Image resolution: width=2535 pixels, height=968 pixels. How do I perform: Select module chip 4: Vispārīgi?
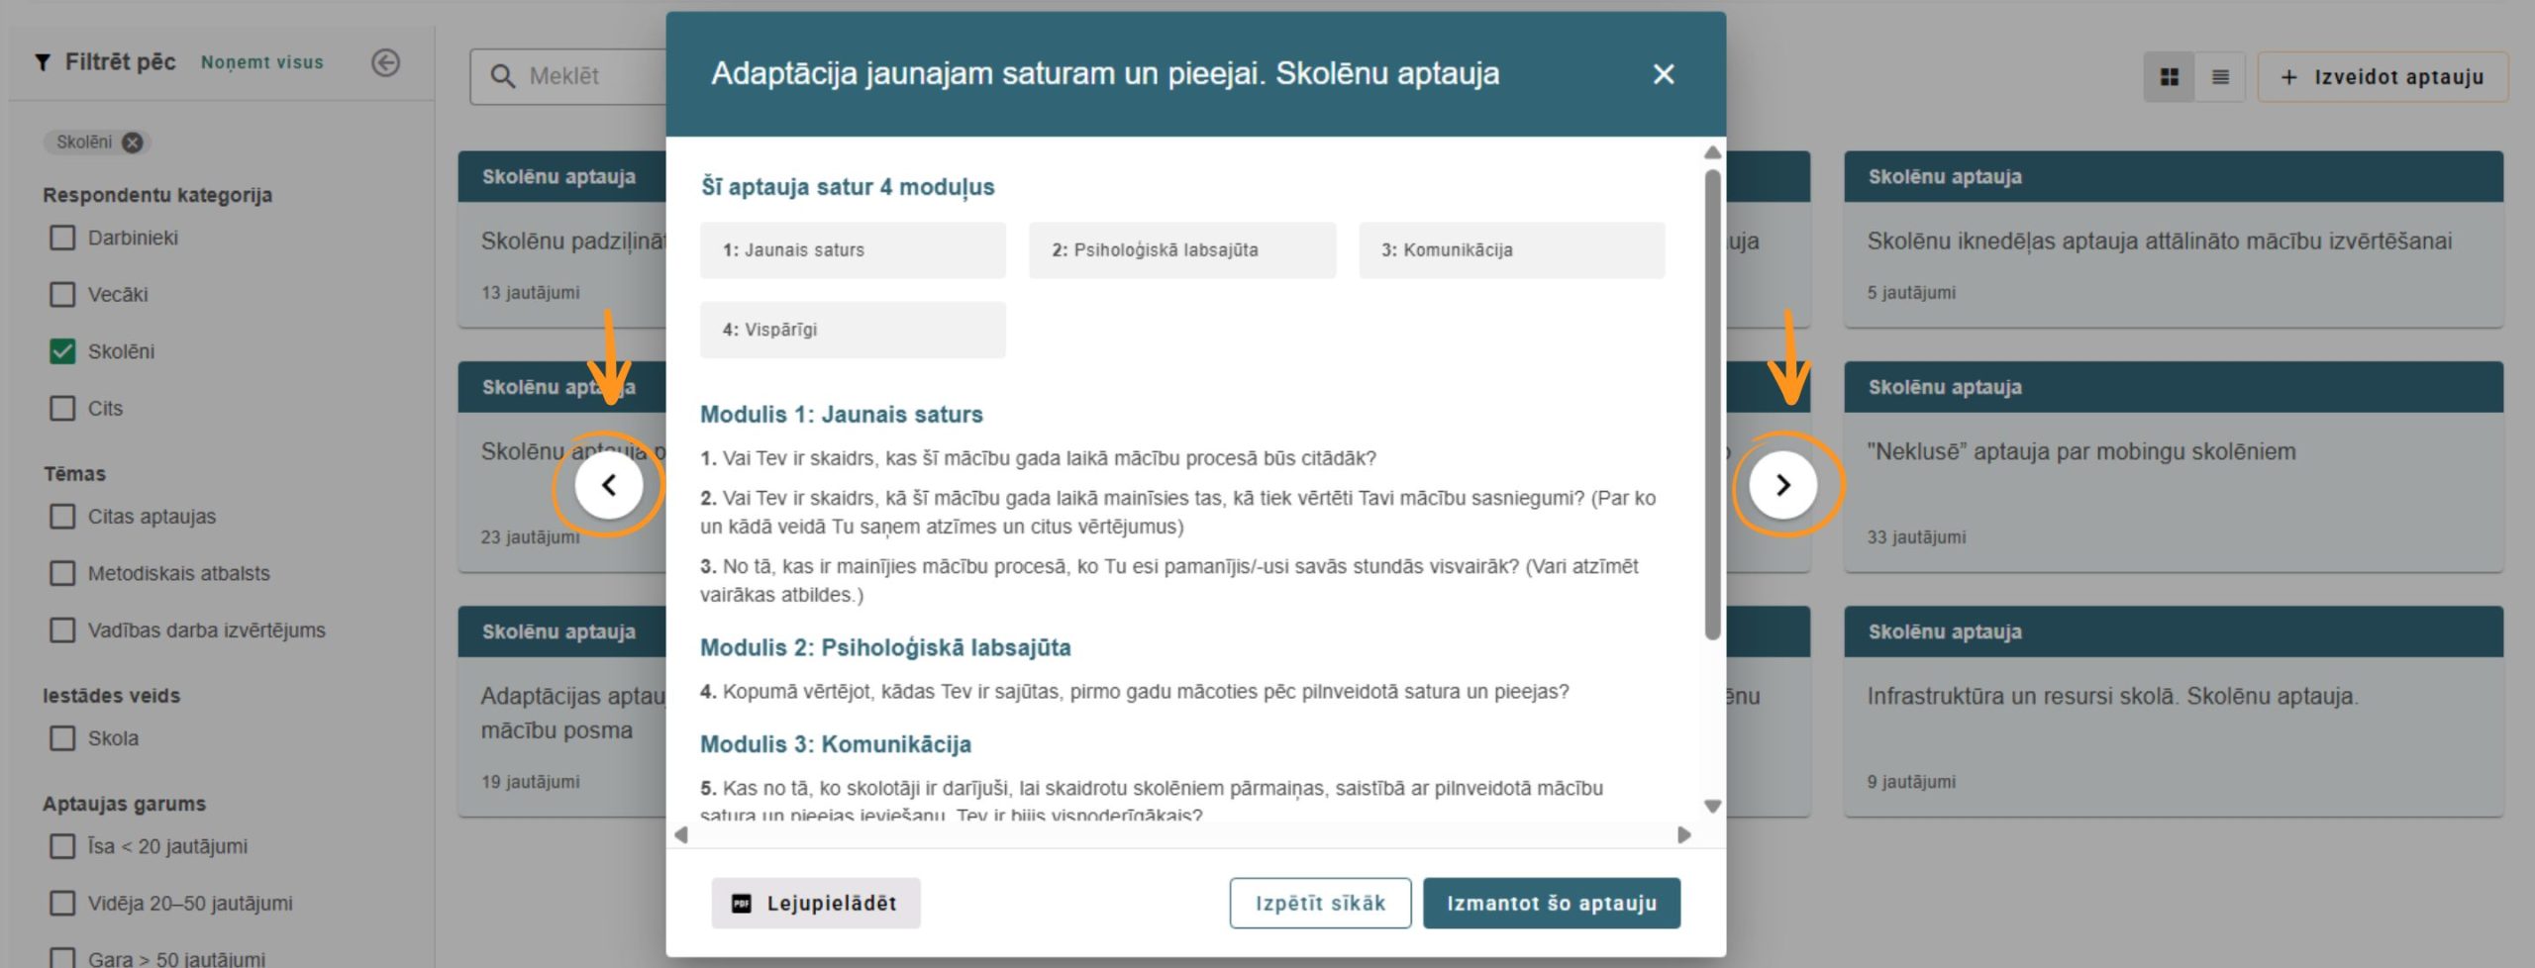(853, 329)
